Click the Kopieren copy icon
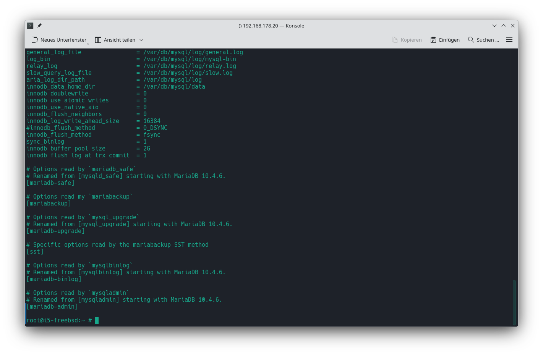The height and width of the screenshot is (356, 543). 395,40
